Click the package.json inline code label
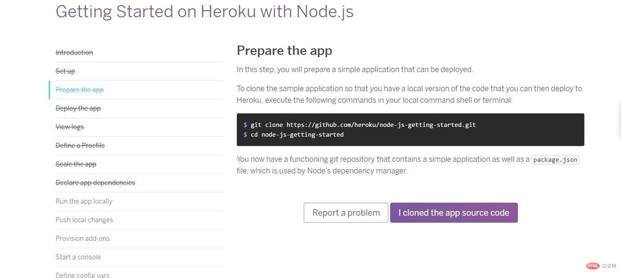 click(x=555, y=159)
